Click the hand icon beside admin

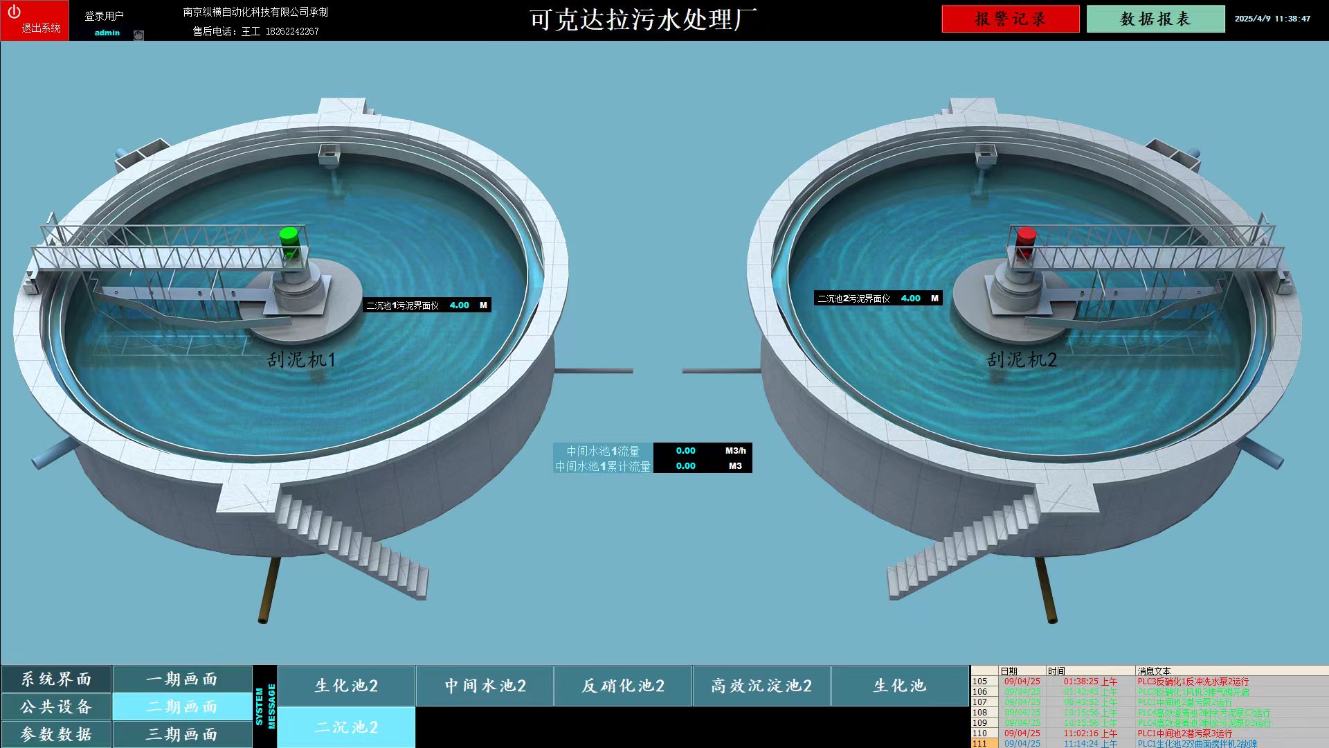point(138,35)
